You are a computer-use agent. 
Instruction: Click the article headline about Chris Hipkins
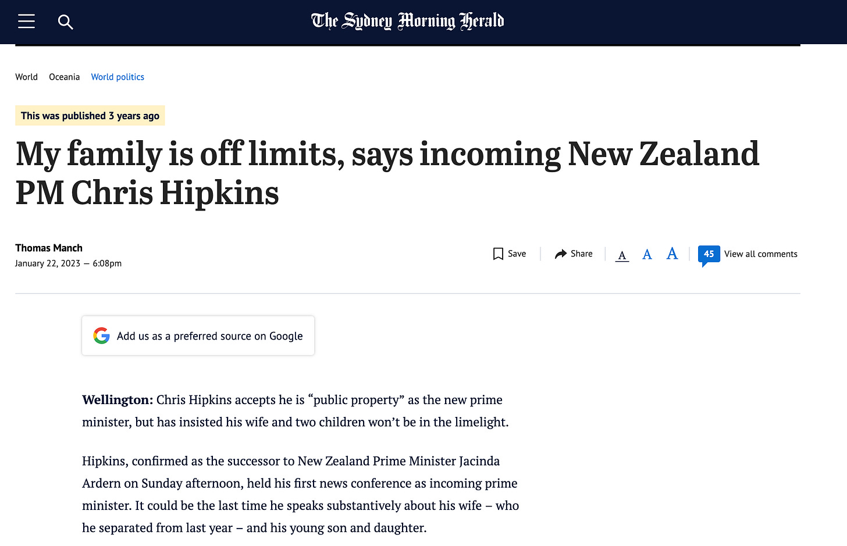point(387,173)
